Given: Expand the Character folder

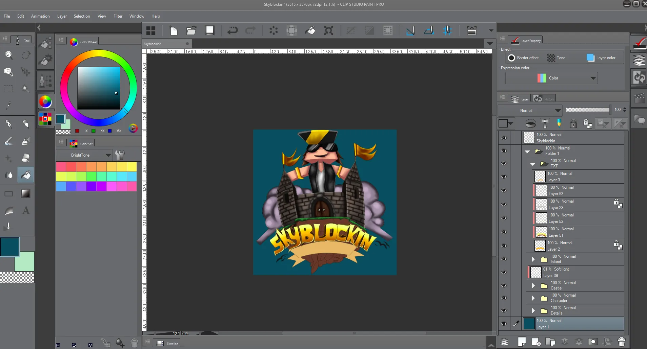Looking at the screenshot, I should [x=533, y=298].
